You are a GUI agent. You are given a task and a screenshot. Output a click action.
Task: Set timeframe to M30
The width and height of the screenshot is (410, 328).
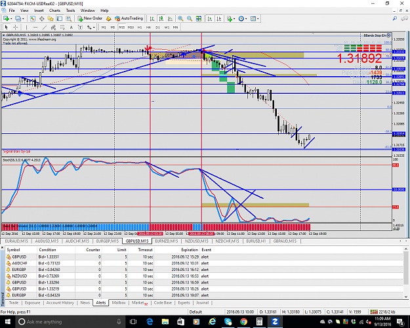(131, 27)
